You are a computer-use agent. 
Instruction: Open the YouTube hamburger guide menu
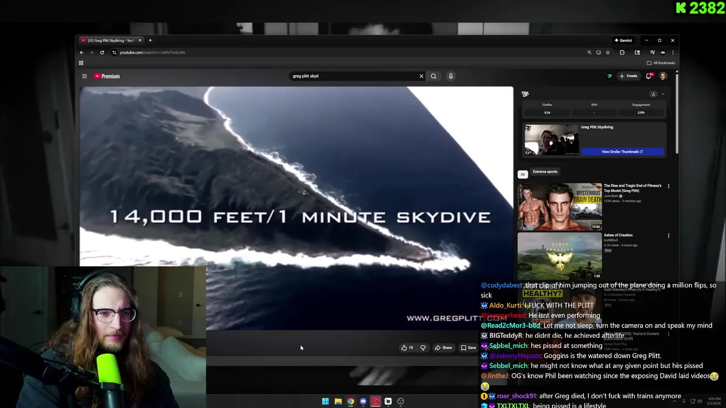click(85, 76)
